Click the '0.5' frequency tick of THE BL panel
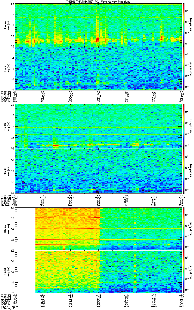194x310 pixels. [x=13, y=239]
